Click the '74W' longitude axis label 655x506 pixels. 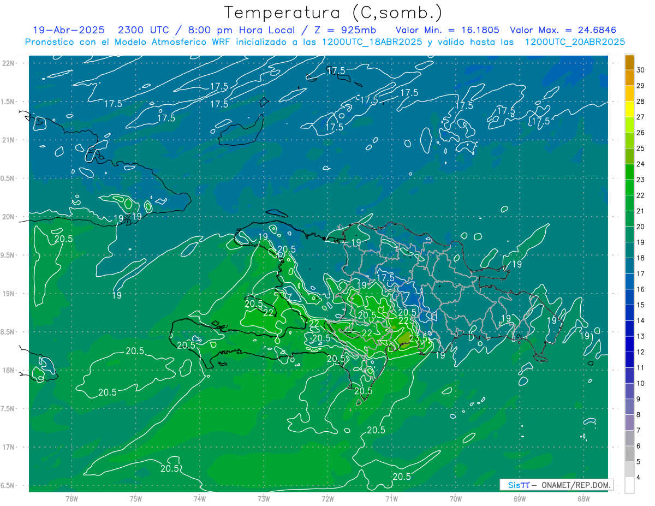[x=199, y=498]
